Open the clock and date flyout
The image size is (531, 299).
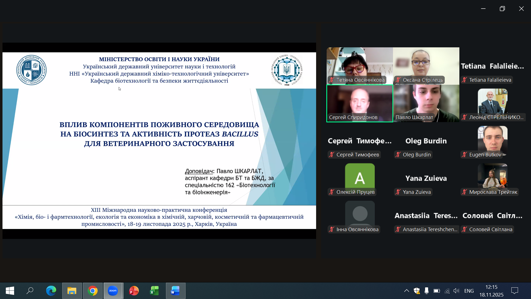point(491,291)
